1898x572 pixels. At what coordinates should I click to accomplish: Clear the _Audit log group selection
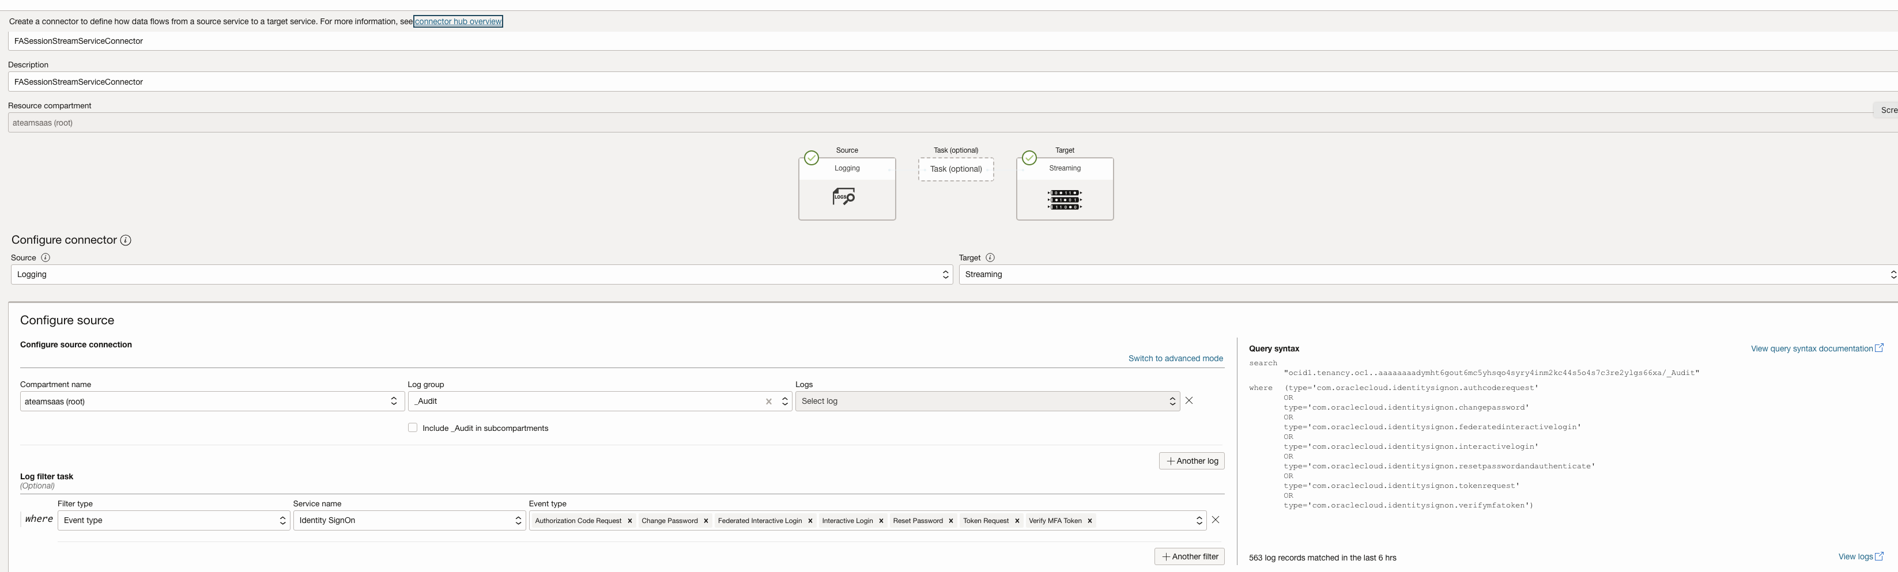pos(768,401)
